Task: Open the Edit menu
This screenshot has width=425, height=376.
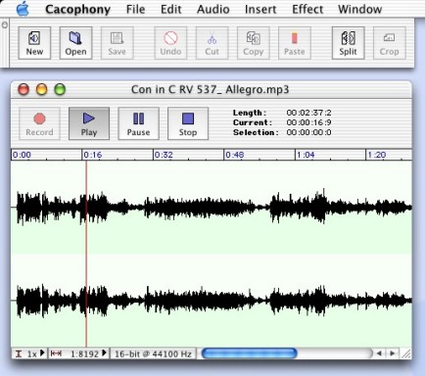Action: (171, 9)
